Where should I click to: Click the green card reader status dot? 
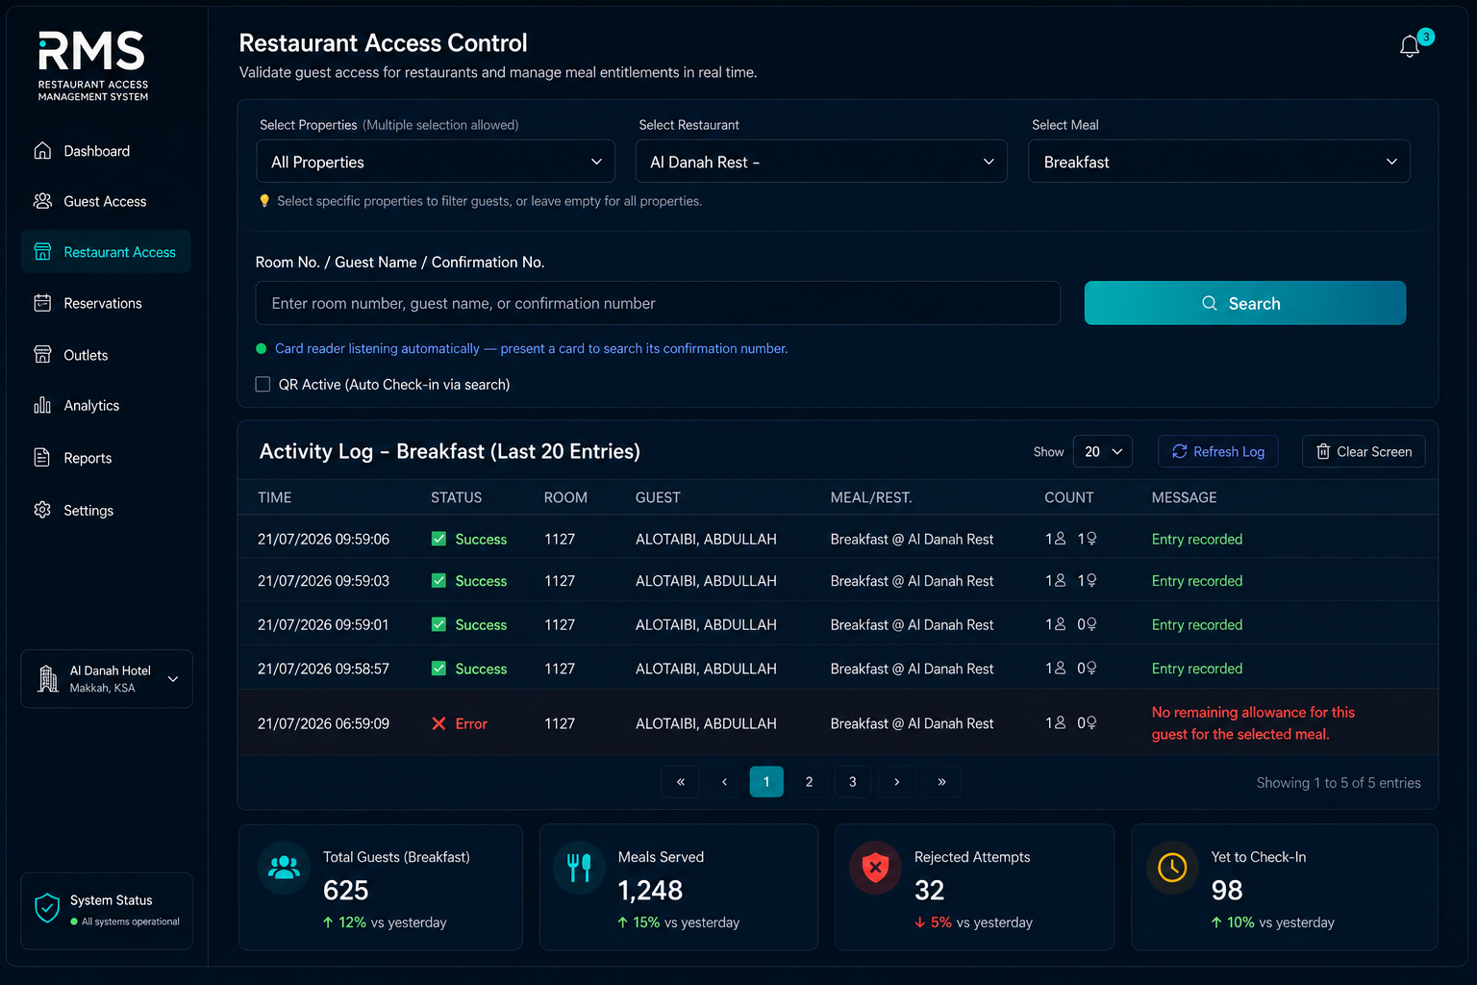(261, 348)
